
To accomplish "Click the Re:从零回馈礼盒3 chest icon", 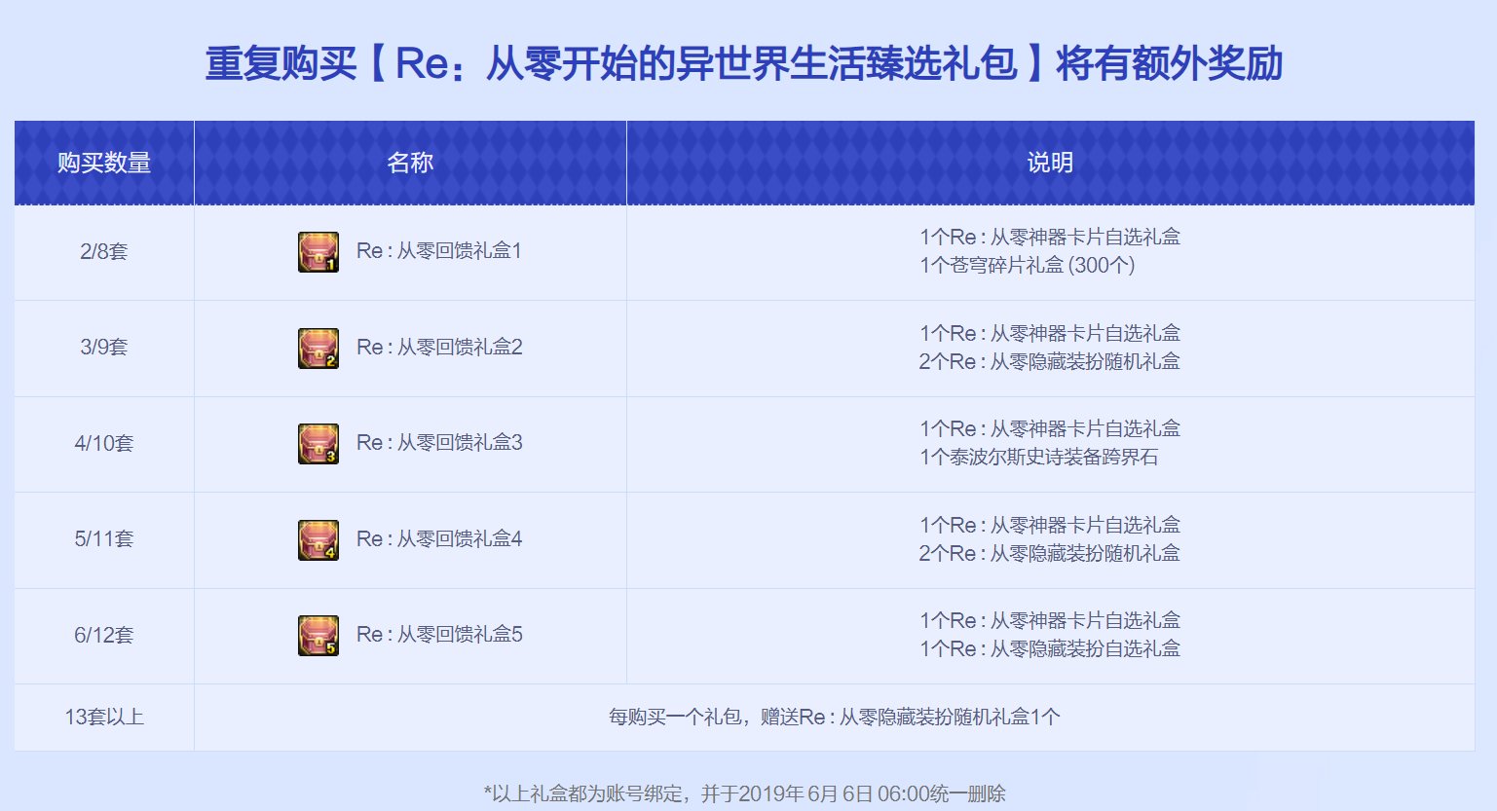I will (318, 443).
